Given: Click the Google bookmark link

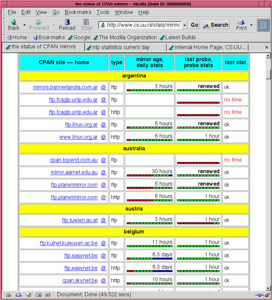Looking at the screenshot, I should click(x=79, y=37).
